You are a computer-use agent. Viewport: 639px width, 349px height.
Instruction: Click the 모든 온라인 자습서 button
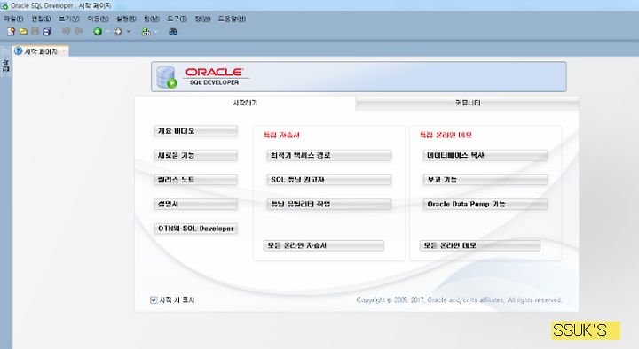pyautogui.click(x=324, y=245)
